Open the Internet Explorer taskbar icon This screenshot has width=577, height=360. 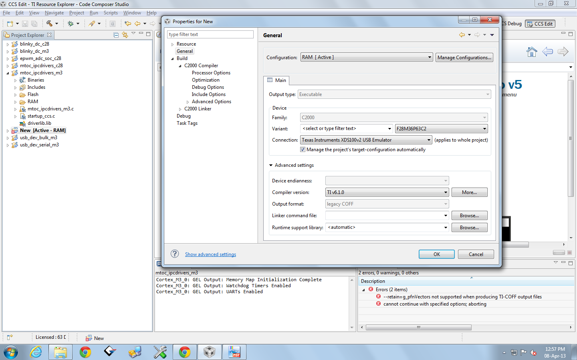[36, 352]
